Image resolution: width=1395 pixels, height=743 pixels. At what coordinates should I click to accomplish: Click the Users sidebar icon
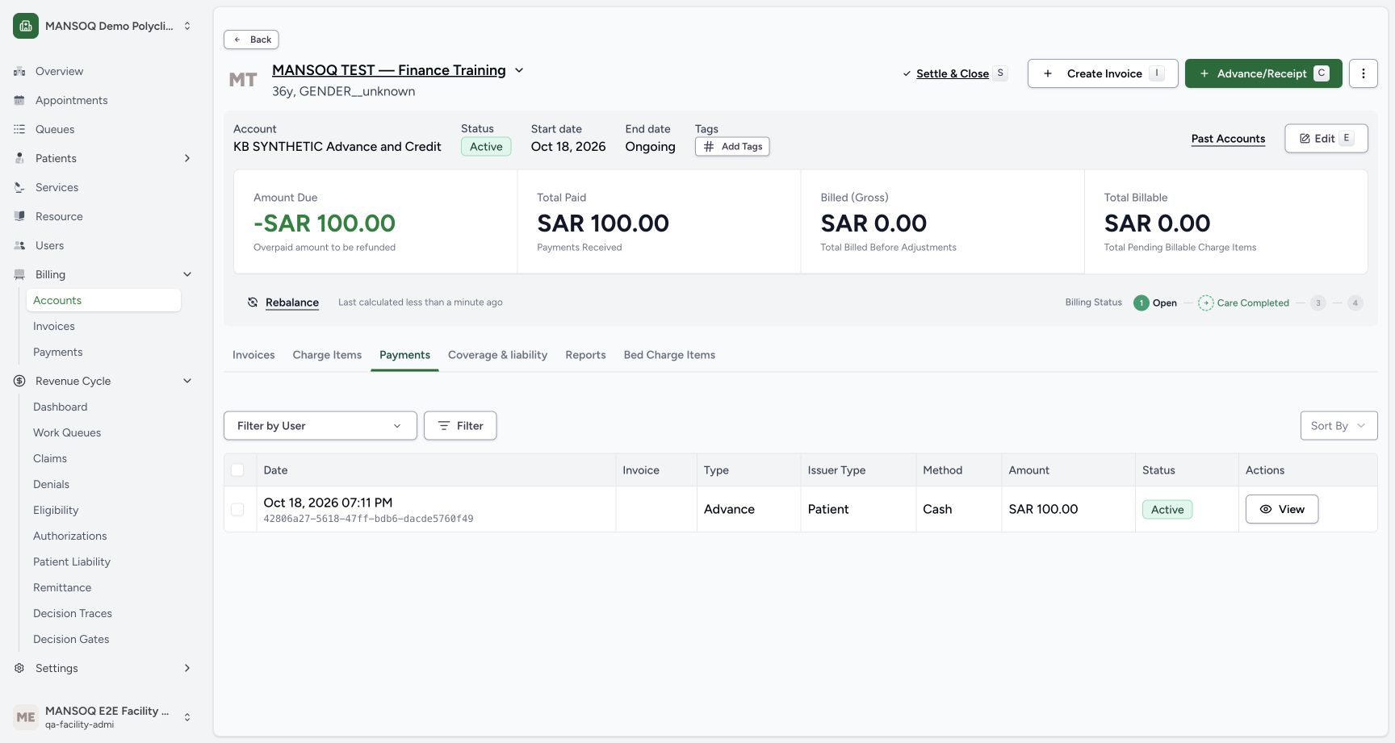tap(19, 245)
